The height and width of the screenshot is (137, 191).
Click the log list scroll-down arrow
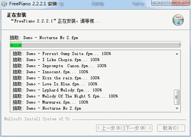pos(177,109)
